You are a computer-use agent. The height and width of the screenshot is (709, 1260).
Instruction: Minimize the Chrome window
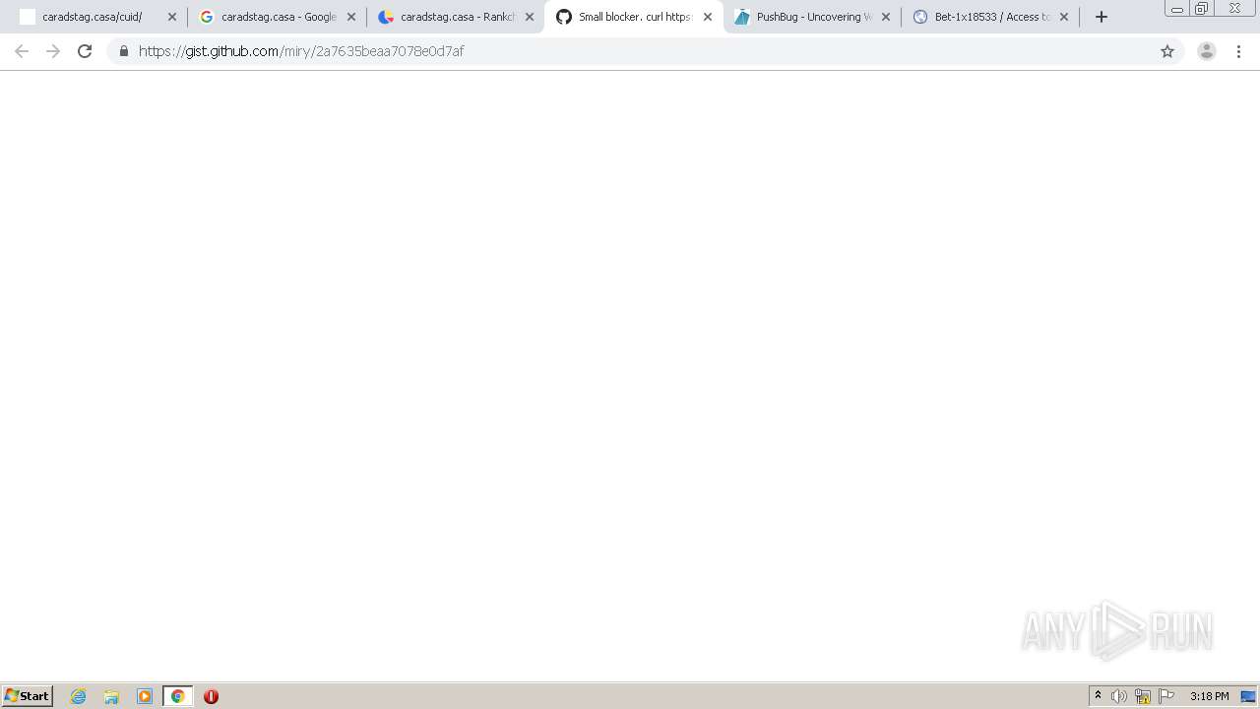(x=1177, y=9)
